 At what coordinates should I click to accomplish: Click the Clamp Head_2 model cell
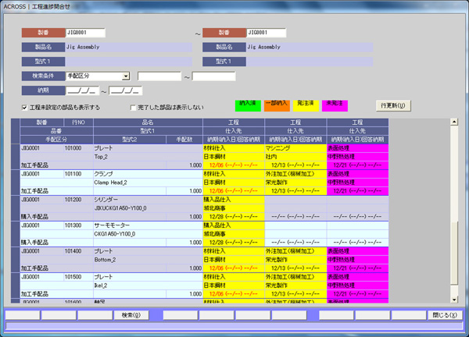148,183
